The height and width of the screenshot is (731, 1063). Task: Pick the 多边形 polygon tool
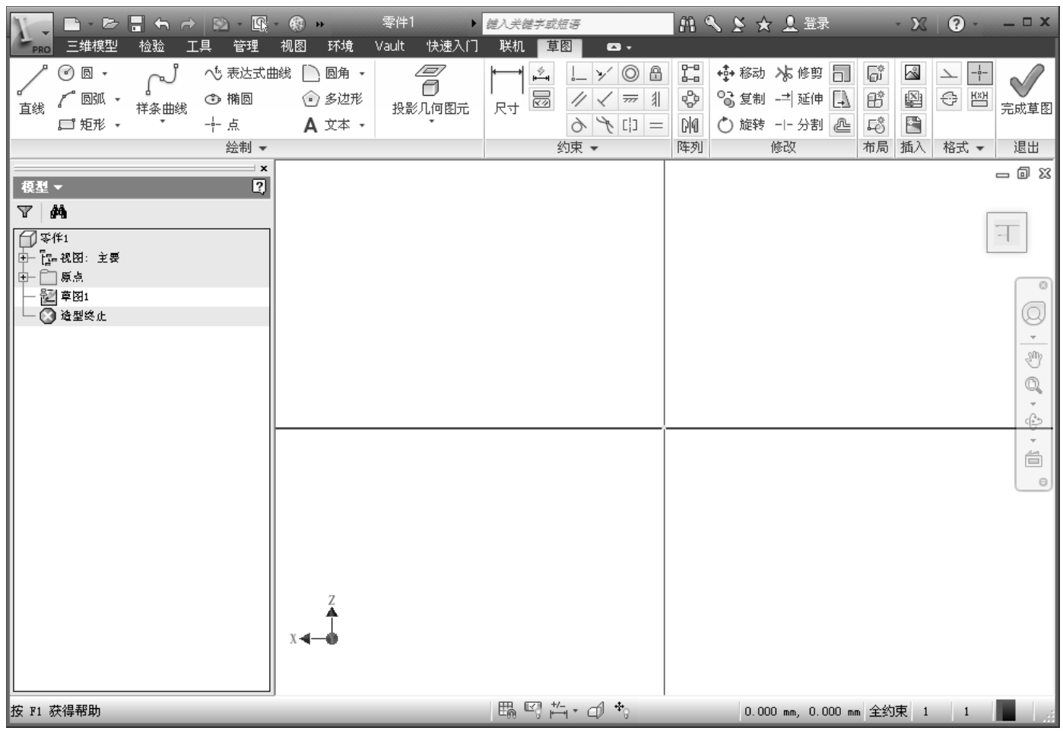(x=333, y=99)
